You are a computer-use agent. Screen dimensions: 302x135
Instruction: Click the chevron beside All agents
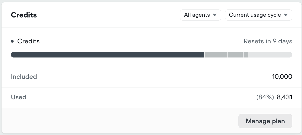click(215, 15)
